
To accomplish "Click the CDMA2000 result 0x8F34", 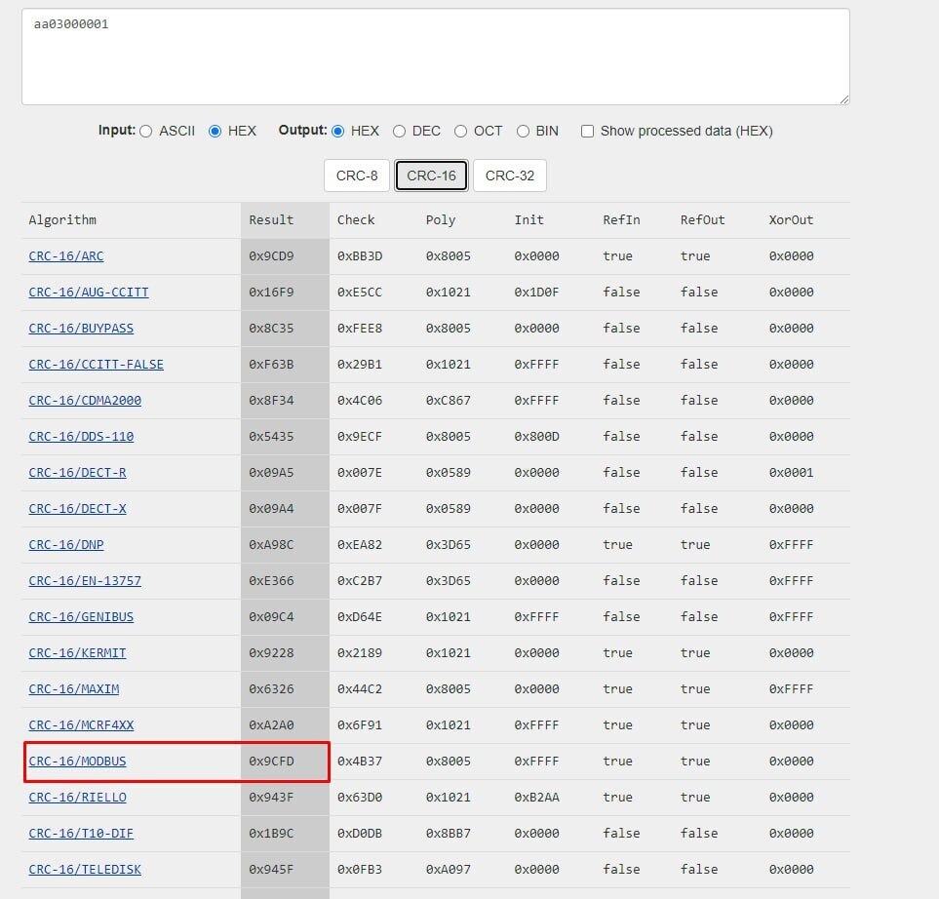I will (x=271, y=400).
